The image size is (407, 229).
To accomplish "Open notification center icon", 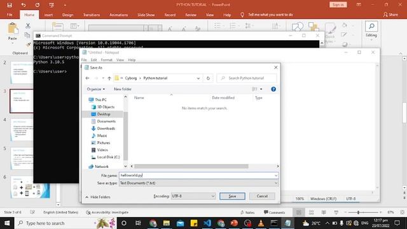I will pos(397,223).
